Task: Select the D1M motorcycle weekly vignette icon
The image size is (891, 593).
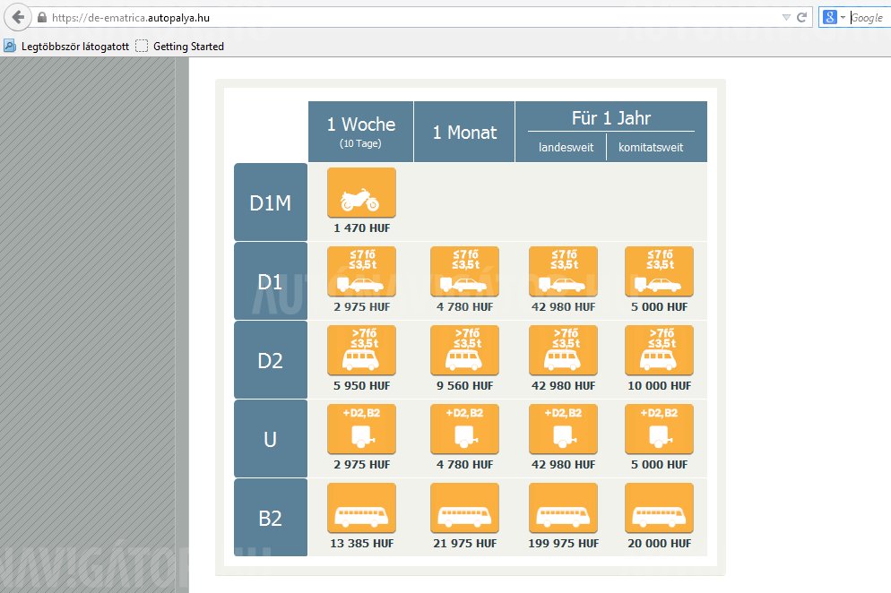Action: 361,192
